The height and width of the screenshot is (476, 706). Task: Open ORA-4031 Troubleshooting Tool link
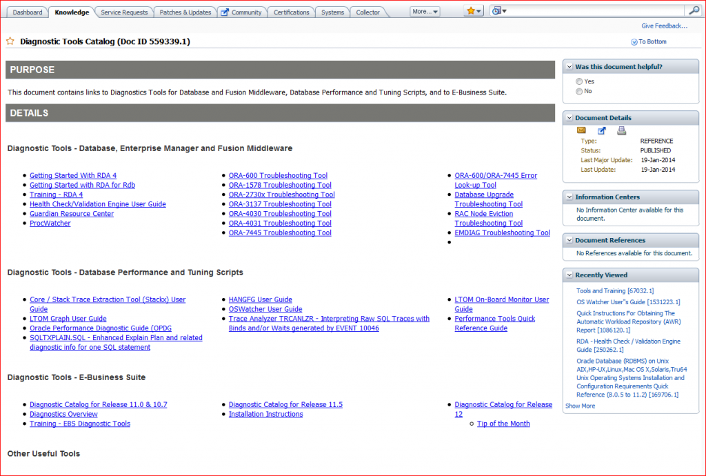coord(280,223)
